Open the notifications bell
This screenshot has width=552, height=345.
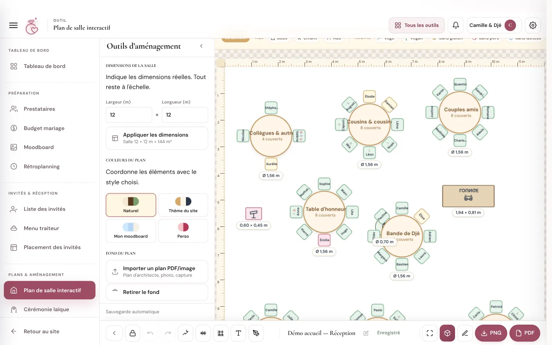coord(456,25)
